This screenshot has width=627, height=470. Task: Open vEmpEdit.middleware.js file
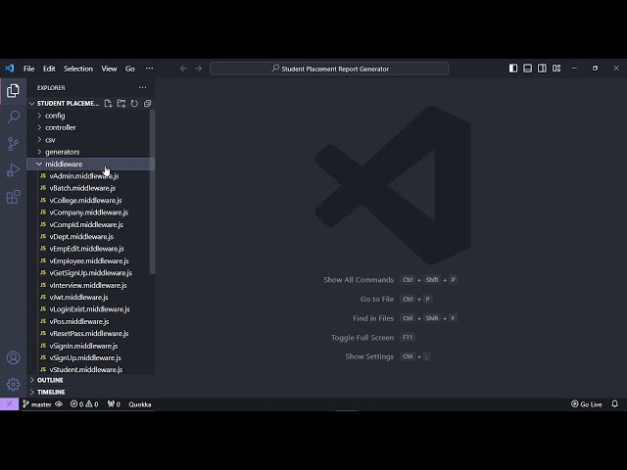point(91,249)
